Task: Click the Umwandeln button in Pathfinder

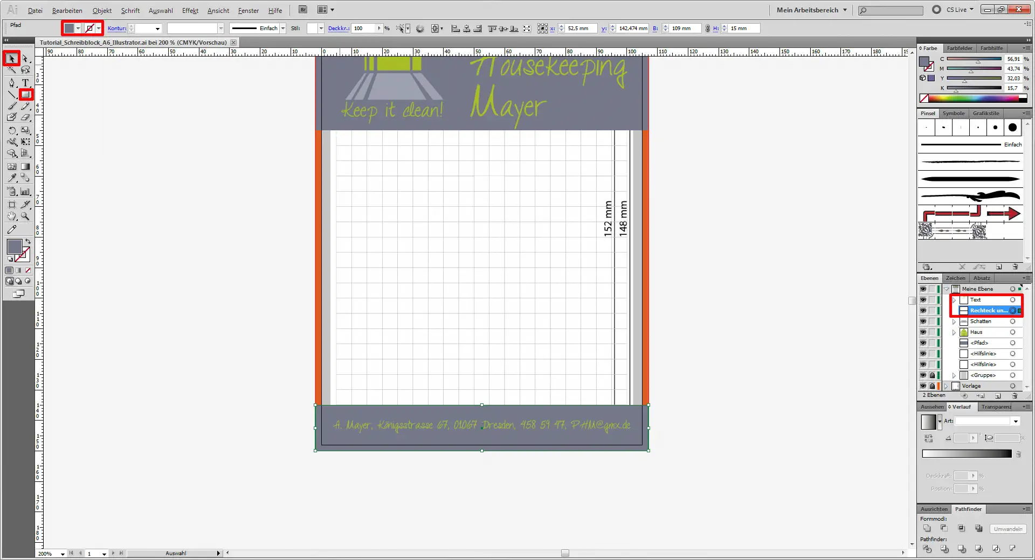Action: tap(1007, 529)
